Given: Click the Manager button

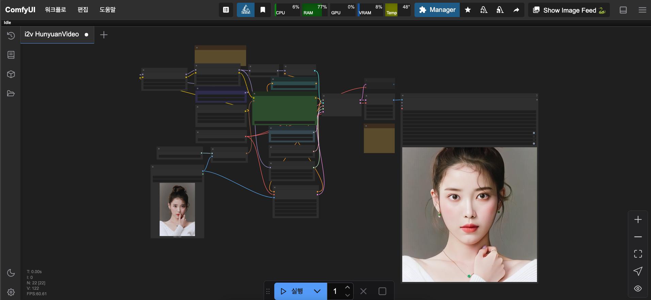Looking at the screenshot, I should coord(437,10).
